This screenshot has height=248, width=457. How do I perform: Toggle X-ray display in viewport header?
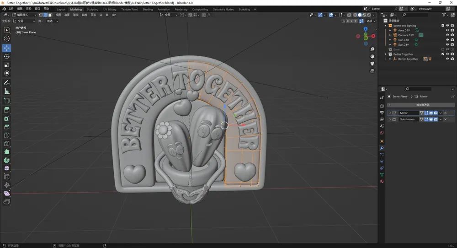[x=349, y=15]
